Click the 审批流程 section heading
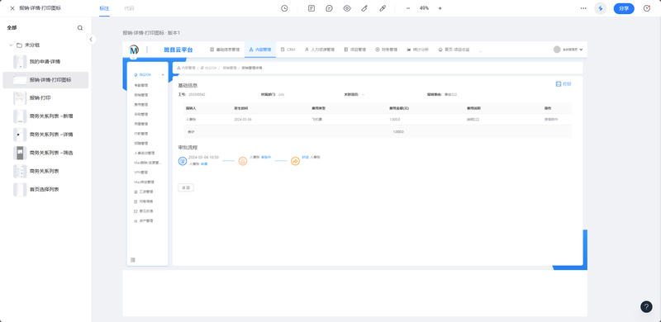 tap(188, 148)
